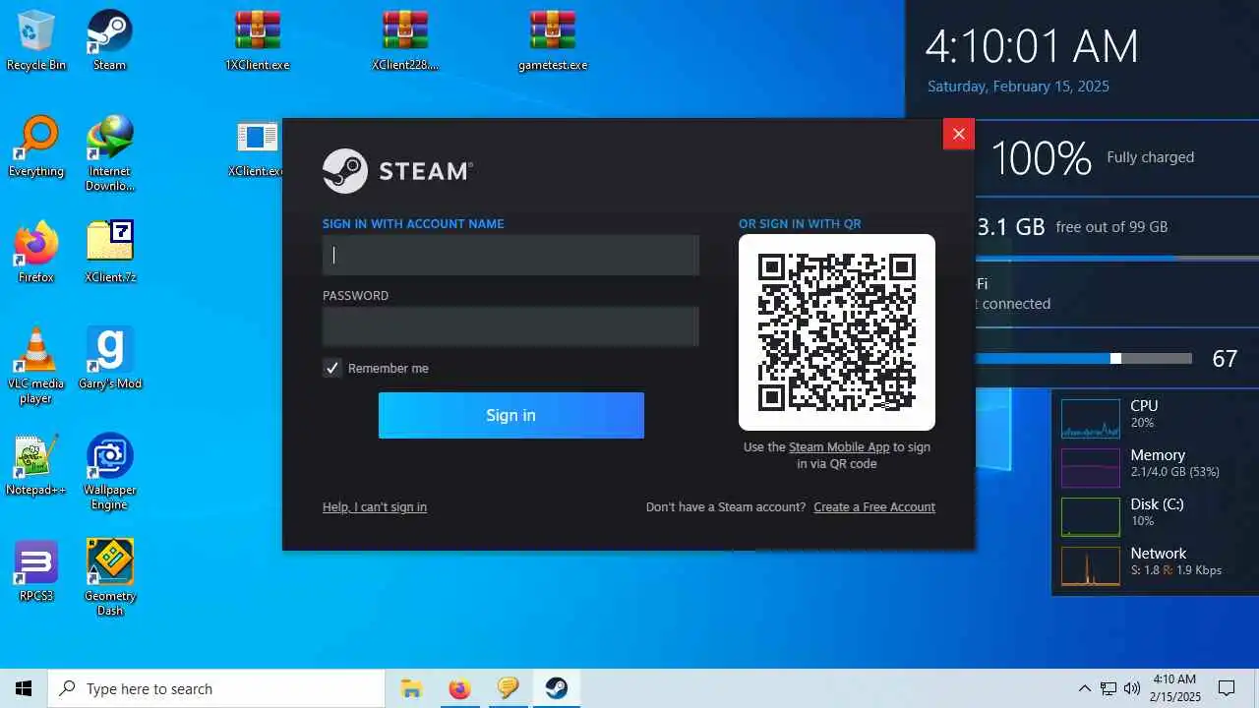Close the Steam sign-in window

click(959, 134)
